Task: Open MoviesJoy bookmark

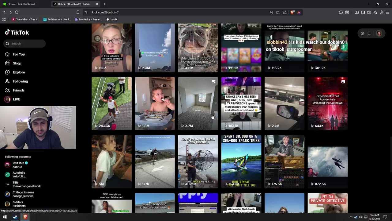Action: (x=89, y=19)
